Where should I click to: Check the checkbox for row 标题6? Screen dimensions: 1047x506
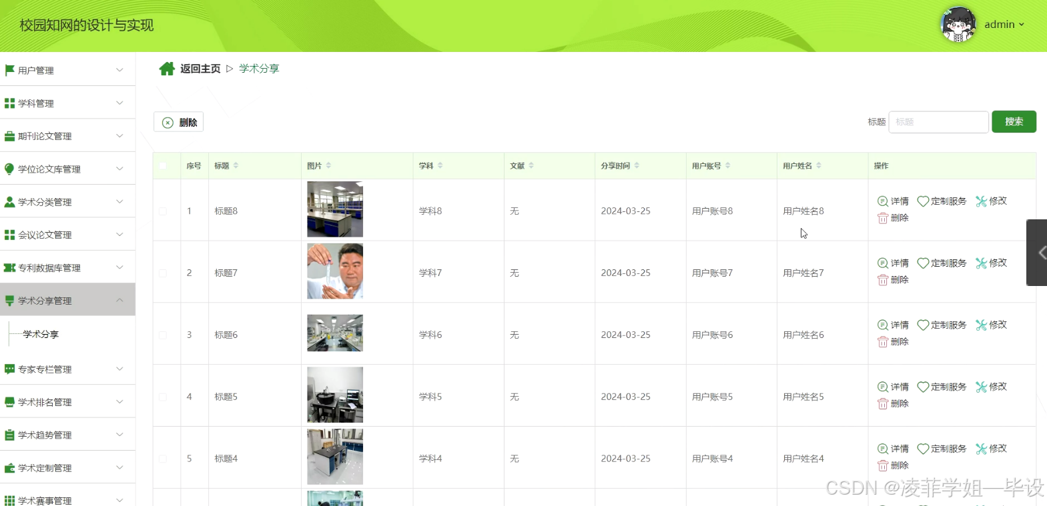click(x=163, y=335)
